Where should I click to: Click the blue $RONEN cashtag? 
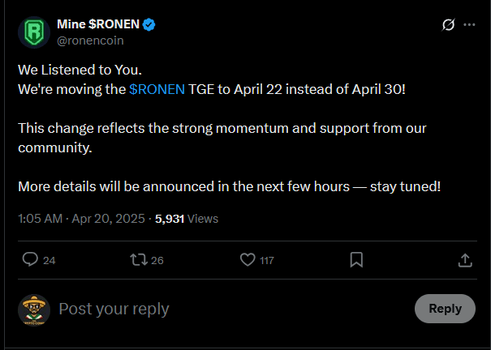[x=157, y=87]
